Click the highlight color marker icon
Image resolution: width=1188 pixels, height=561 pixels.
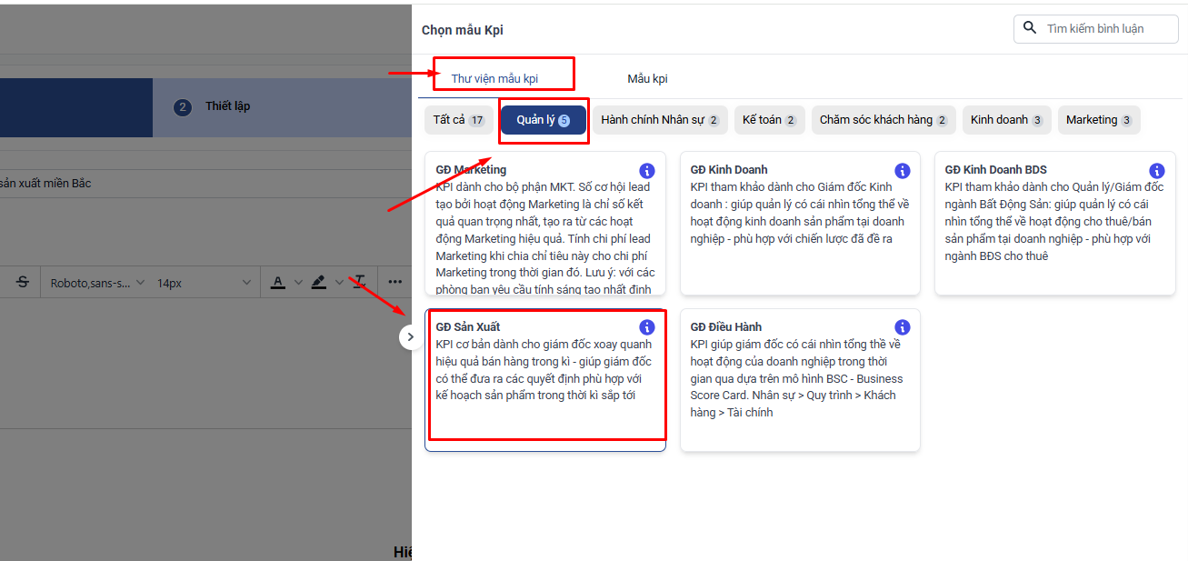coord(318,282)
